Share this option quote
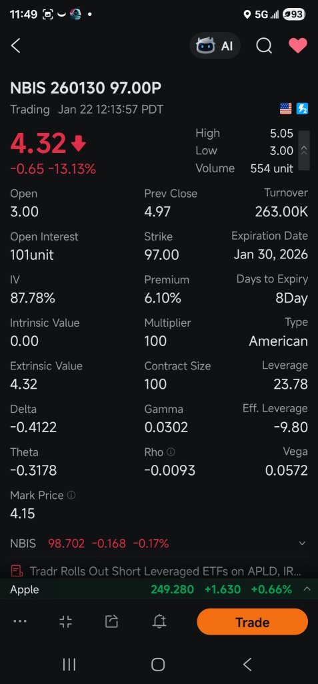The width and height of the screenshot is (318, 684). point(111,622)
